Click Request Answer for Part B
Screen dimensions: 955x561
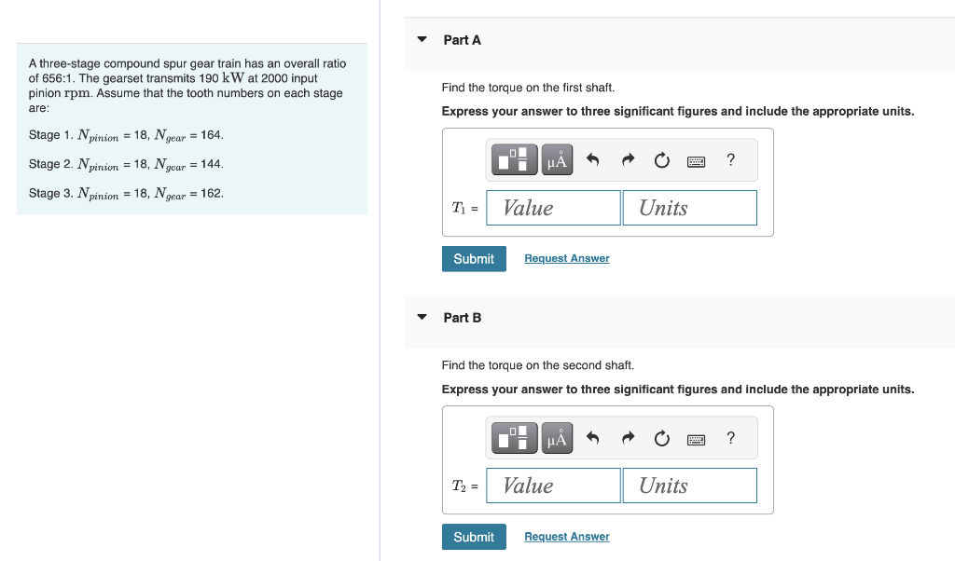(x=566, y=536)
